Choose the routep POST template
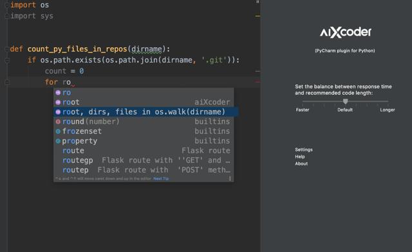 point(144,170)
